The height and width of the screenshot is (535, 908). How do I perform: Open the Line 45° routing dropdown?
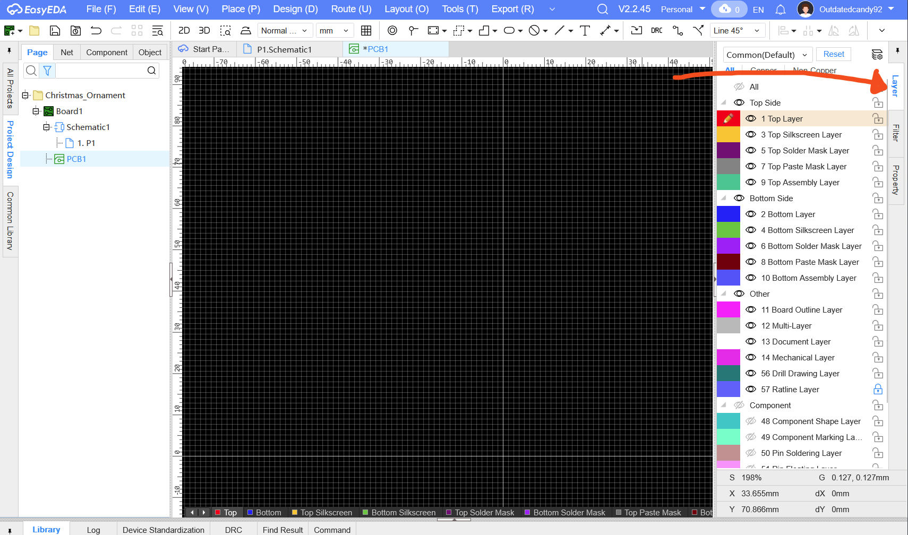click(x=738, y=31)
